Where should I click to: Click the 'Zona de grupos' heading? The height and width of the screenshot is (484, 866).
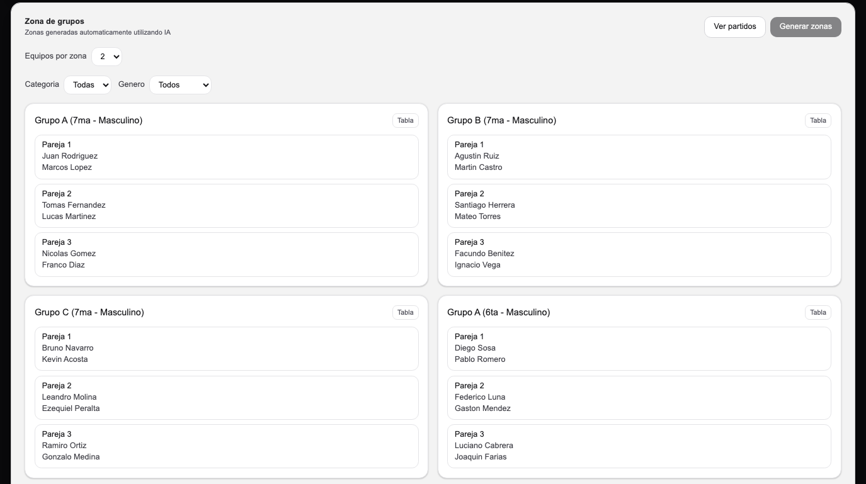point(55,21)
